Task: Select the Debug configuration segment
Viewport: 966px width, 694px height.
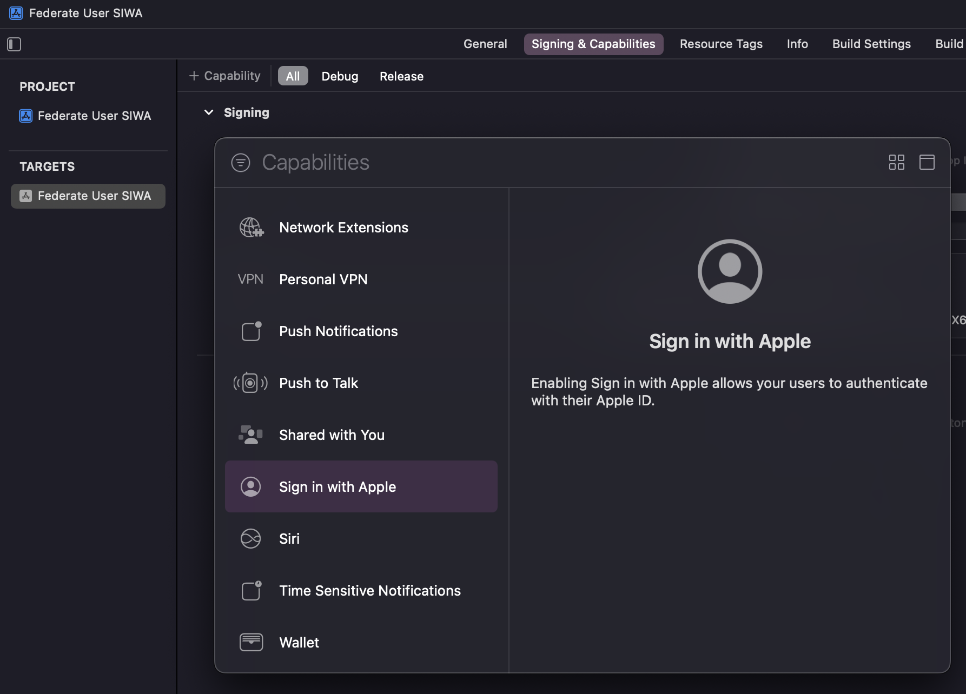Action: tap(340, 76)
